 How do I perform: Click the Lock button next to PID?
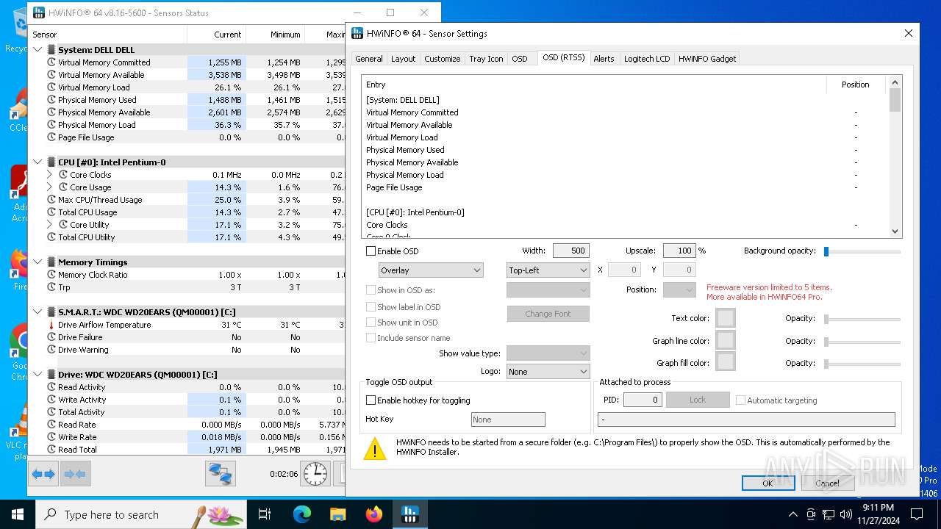[x=698, y=400]
